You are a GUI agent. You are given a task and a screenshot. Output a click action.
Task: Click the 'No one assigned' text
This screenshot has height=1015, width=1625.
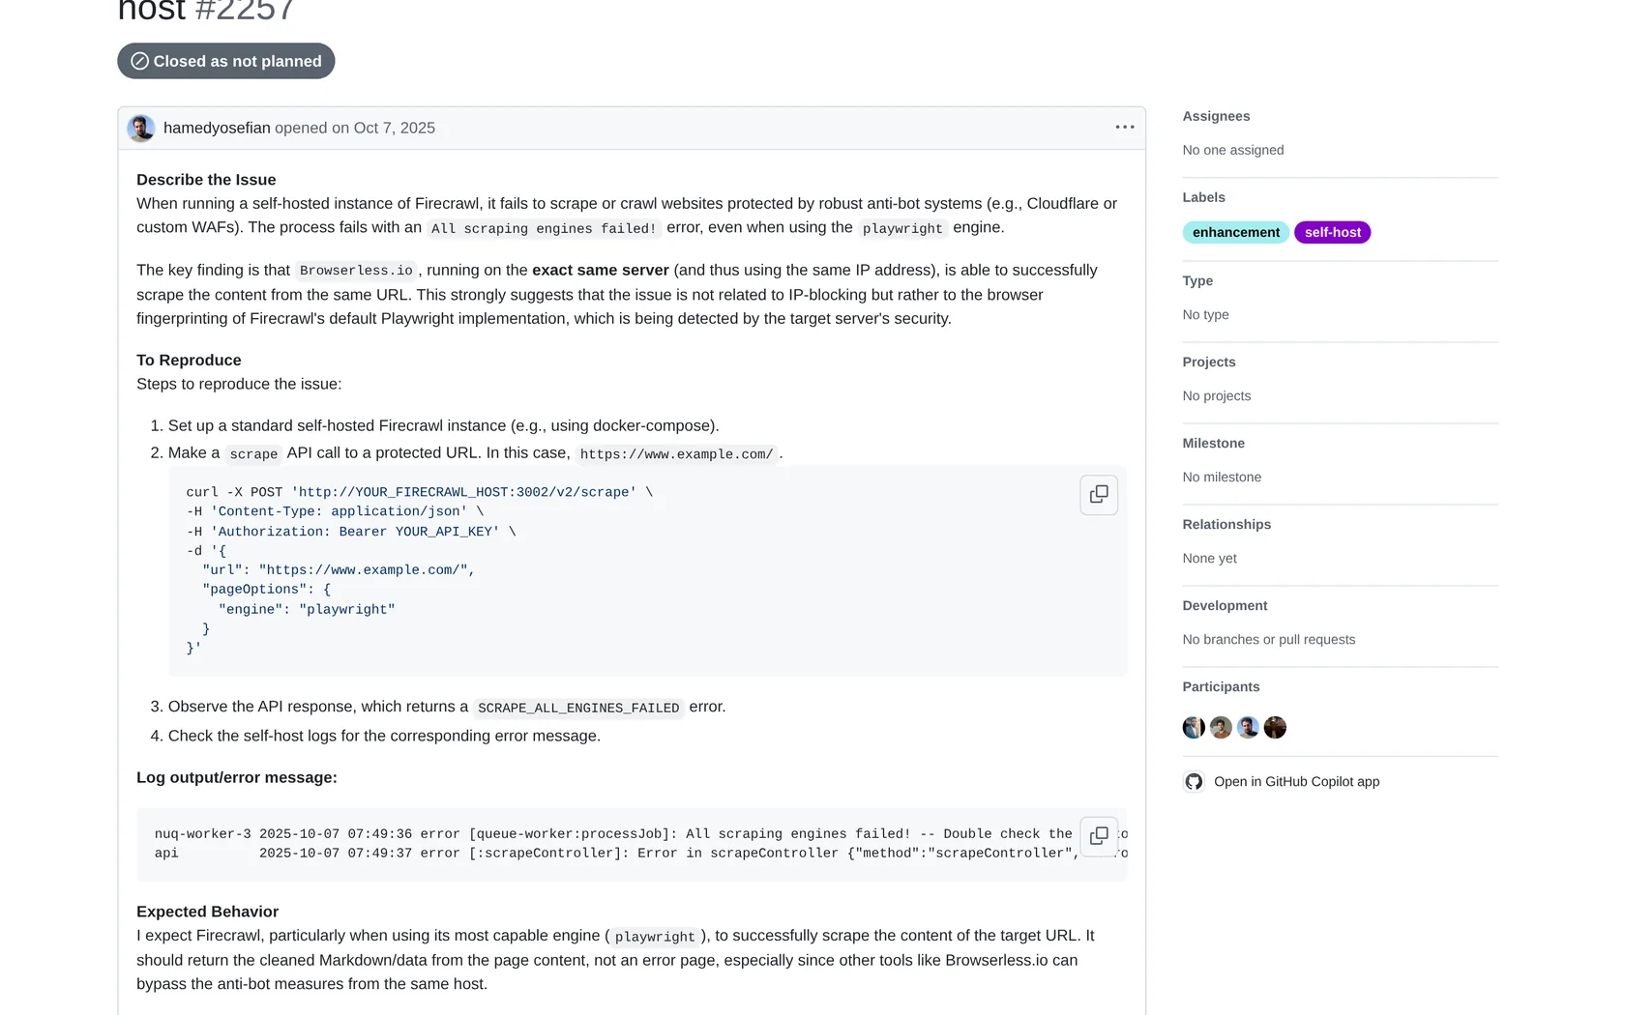pos(1233,150)
